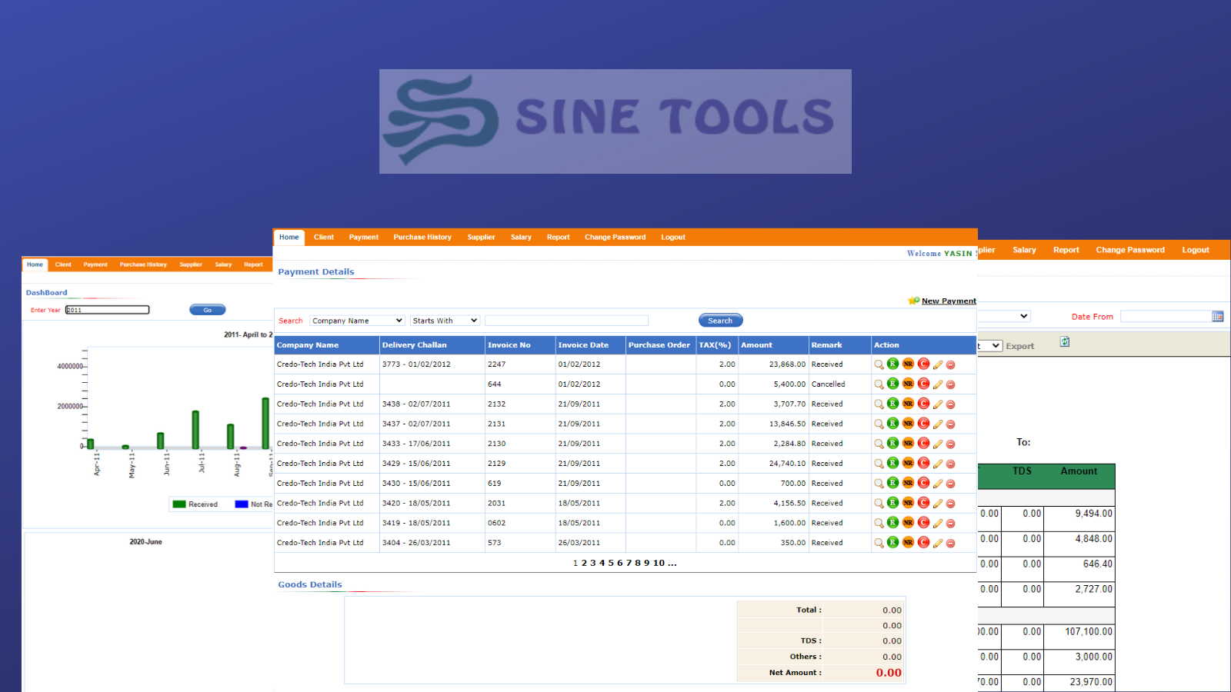This screenshot has height=692, width=1231.
Task: Click the star icon beside New Payment
Action: [914, 301]
